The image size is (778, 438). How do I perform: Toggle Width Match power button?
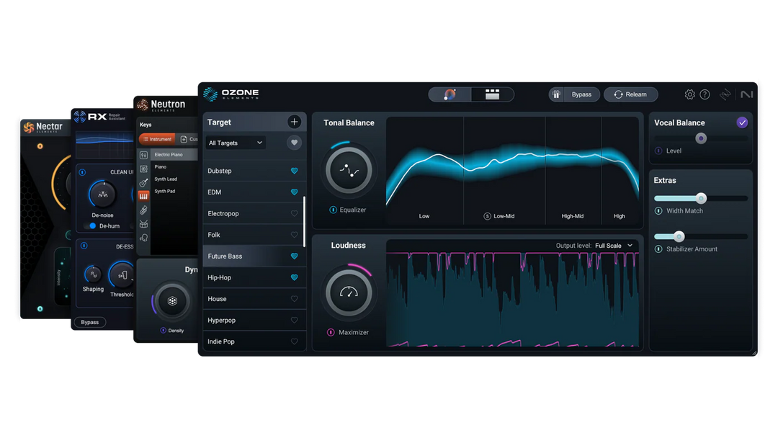pos(658,211)
